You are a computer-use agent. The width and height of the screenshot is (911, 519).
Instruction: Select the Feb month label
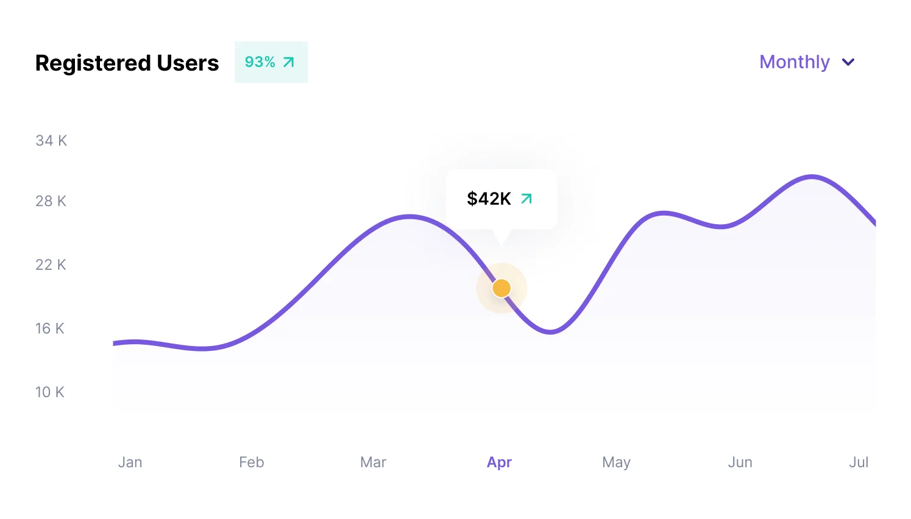[x=251, y=462]
